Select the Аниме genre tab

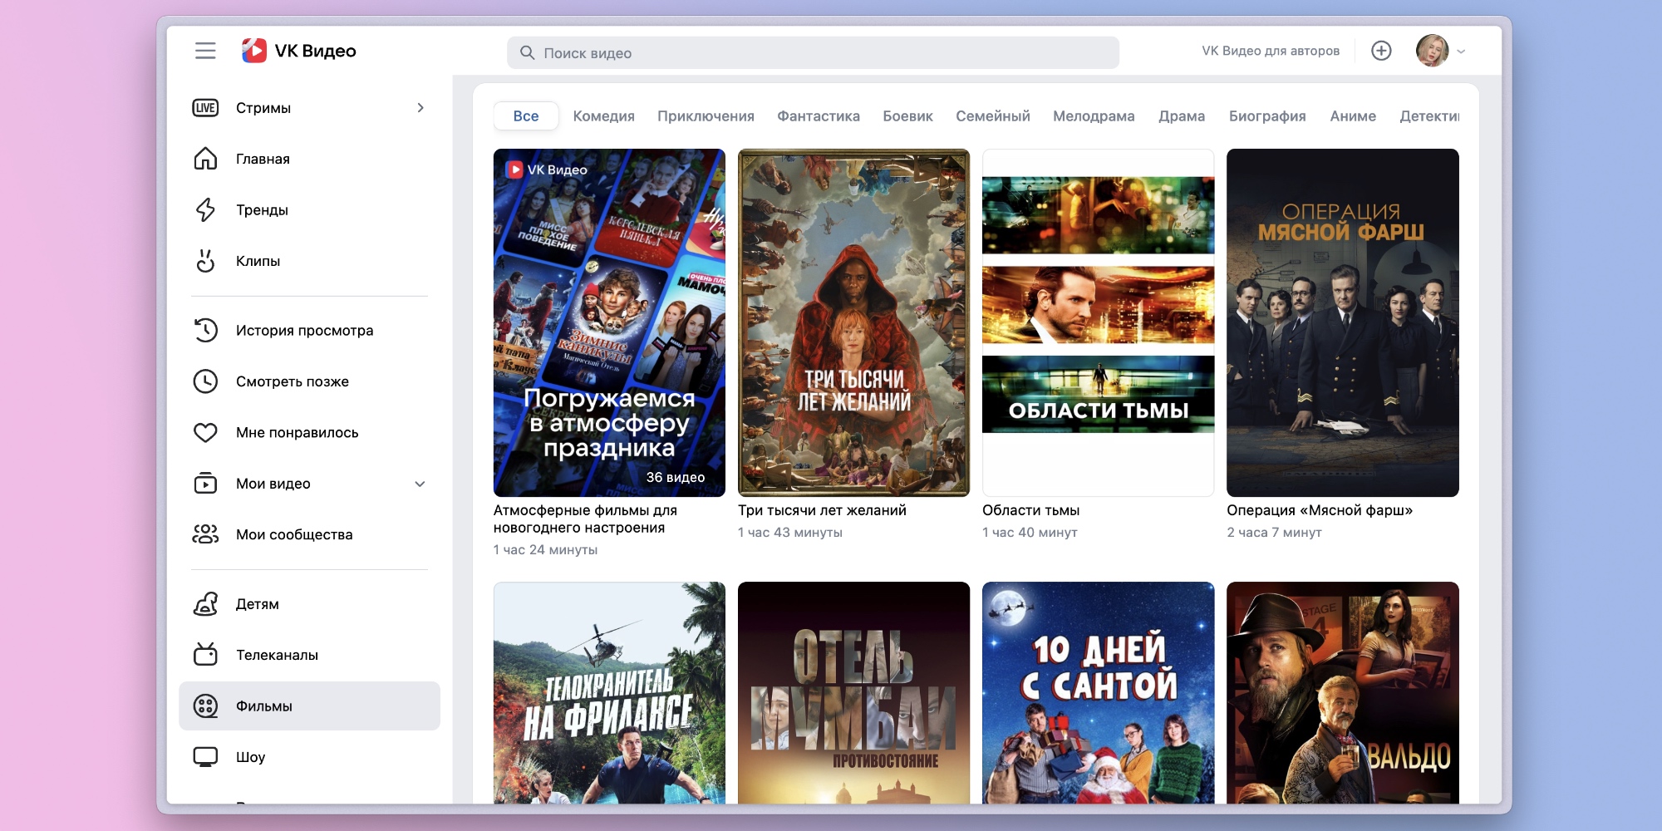pyautogui.click(x=1353, y=116)
